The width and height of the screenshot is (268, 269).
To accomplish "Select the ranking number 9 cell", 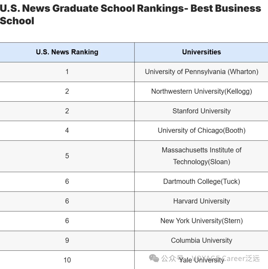I will [x=67, y=240].
